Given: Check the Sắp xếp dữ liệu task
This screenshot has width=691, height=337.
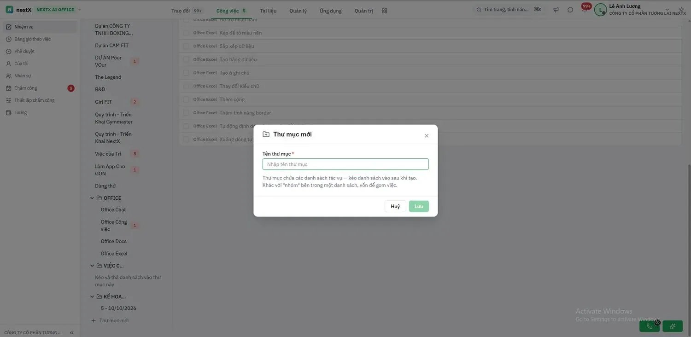Looking at the screenshot, I should pos(186,46).
